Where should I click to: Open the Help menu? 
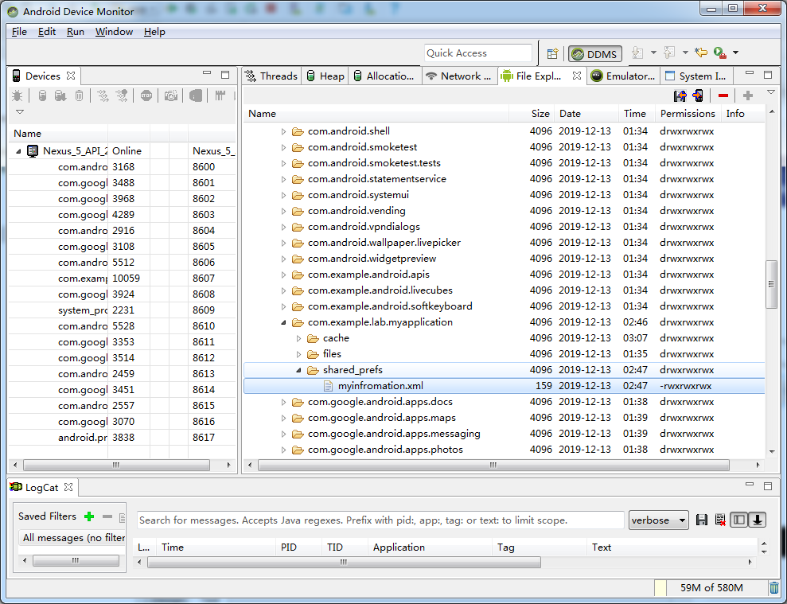click(x=154, y=32)
